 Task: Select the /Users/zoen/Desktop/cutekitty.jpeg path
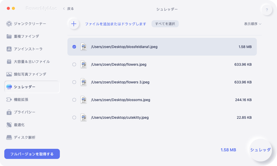120,117
